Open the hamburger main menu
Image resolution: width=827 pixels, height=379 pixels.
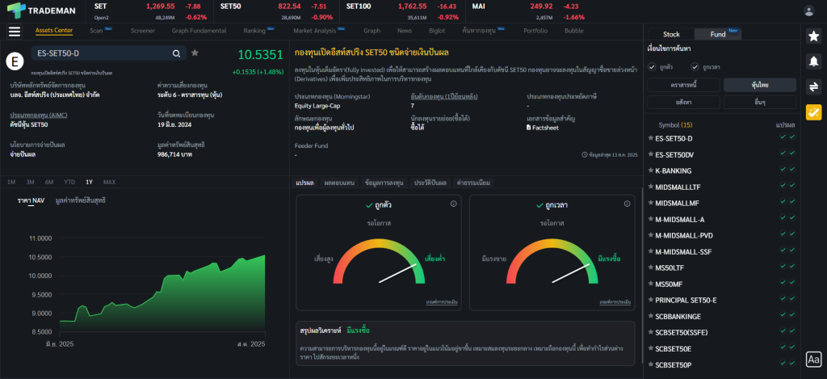(x=15, y=32)
